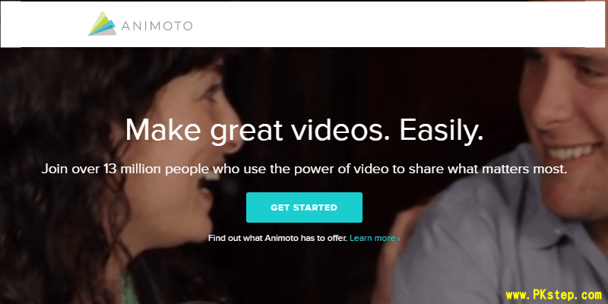Click the Join over 13 million people subheading

[305, 169]
